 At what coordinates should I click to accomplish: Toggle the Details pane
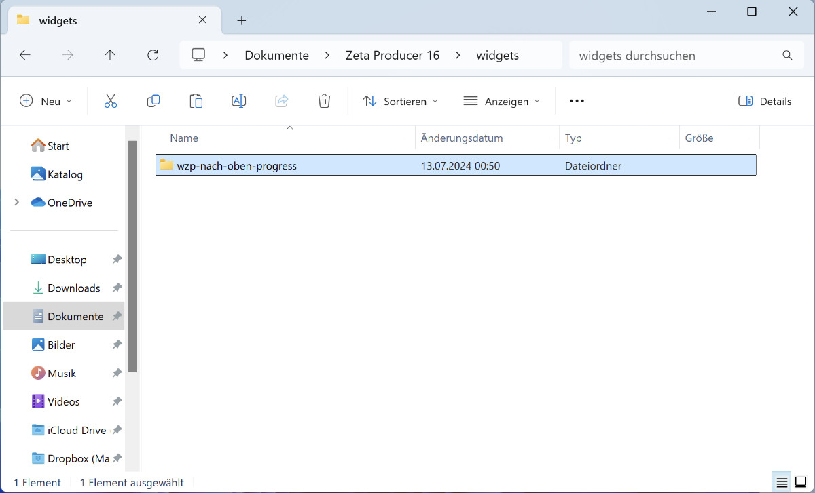pyautogui.click(x=765, y=101)
